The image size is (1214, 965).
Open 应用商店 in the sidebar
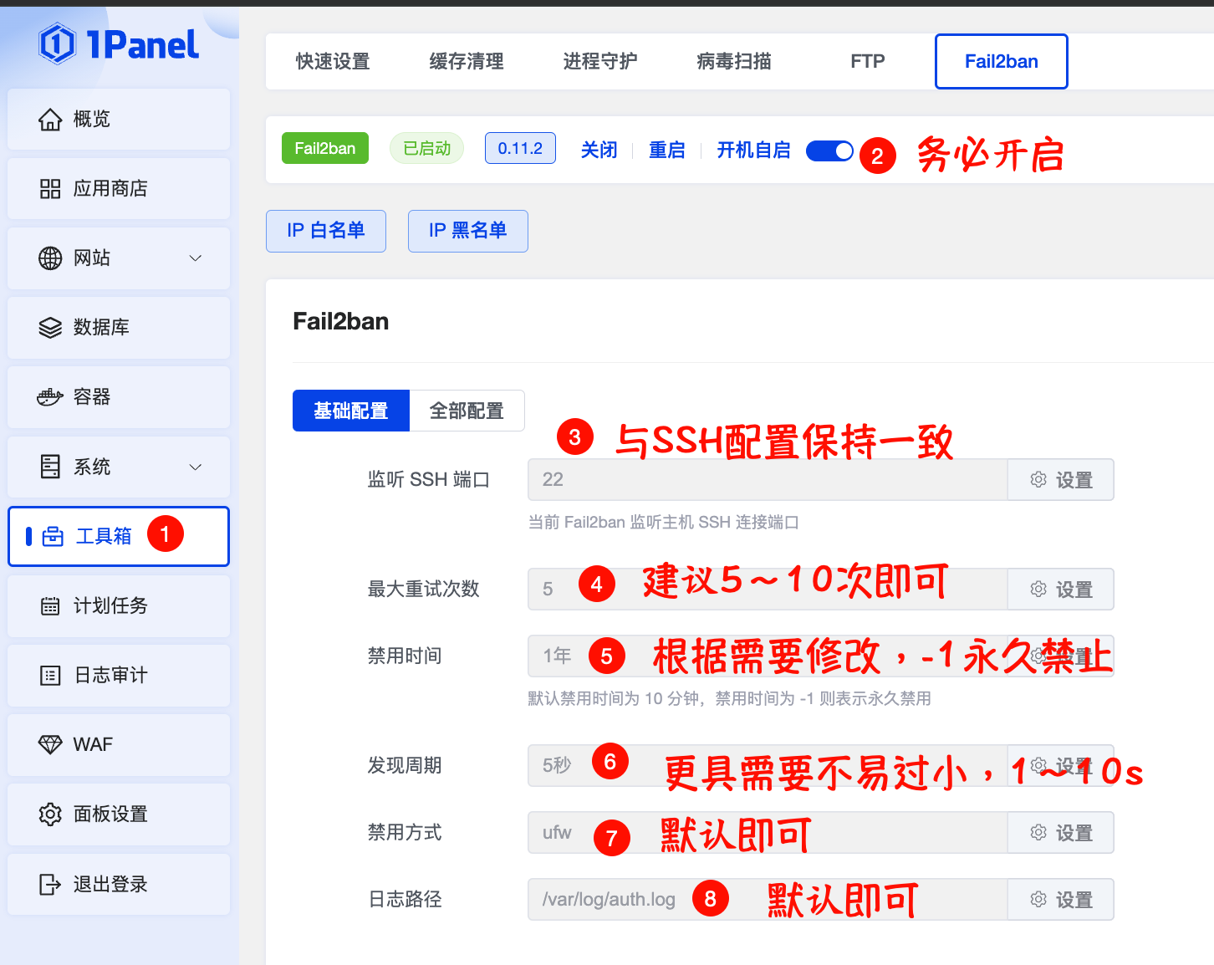[x=119, y=189]
